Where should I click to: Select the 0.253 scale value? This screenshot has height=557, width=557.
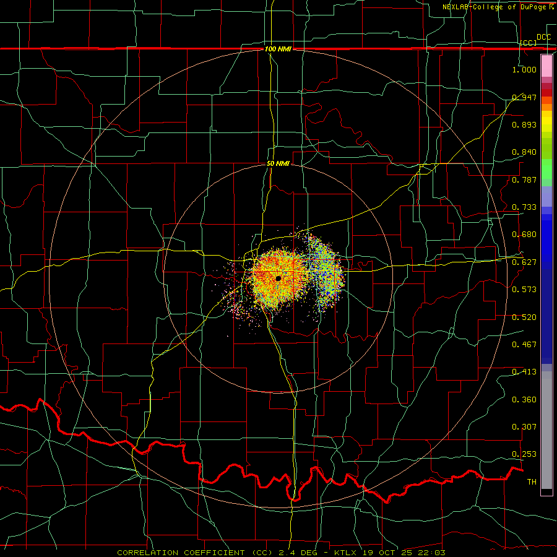[x=524, y=454]
